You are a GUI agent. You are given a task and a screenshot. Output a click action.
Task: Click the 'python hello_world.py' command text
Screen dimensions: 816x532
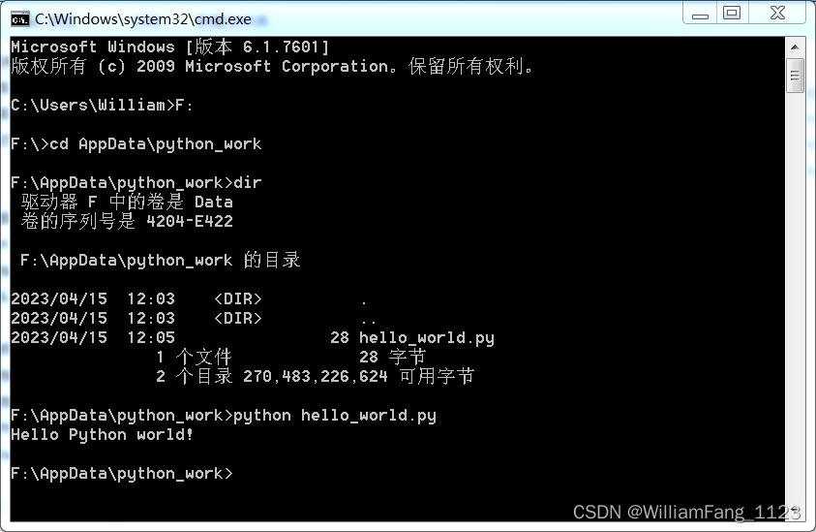pos(335,416)
